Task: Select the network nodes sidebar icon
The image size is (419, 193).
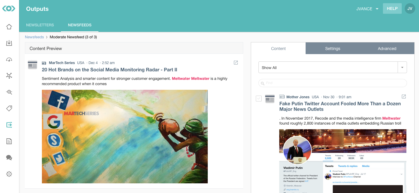Action: (x=9, y=76)
